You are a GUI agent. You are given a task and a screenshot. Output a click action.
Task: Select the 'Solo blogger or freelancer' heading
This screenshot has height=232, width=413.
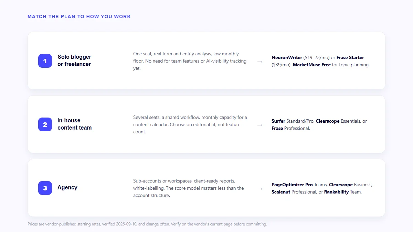coord(74,60)
